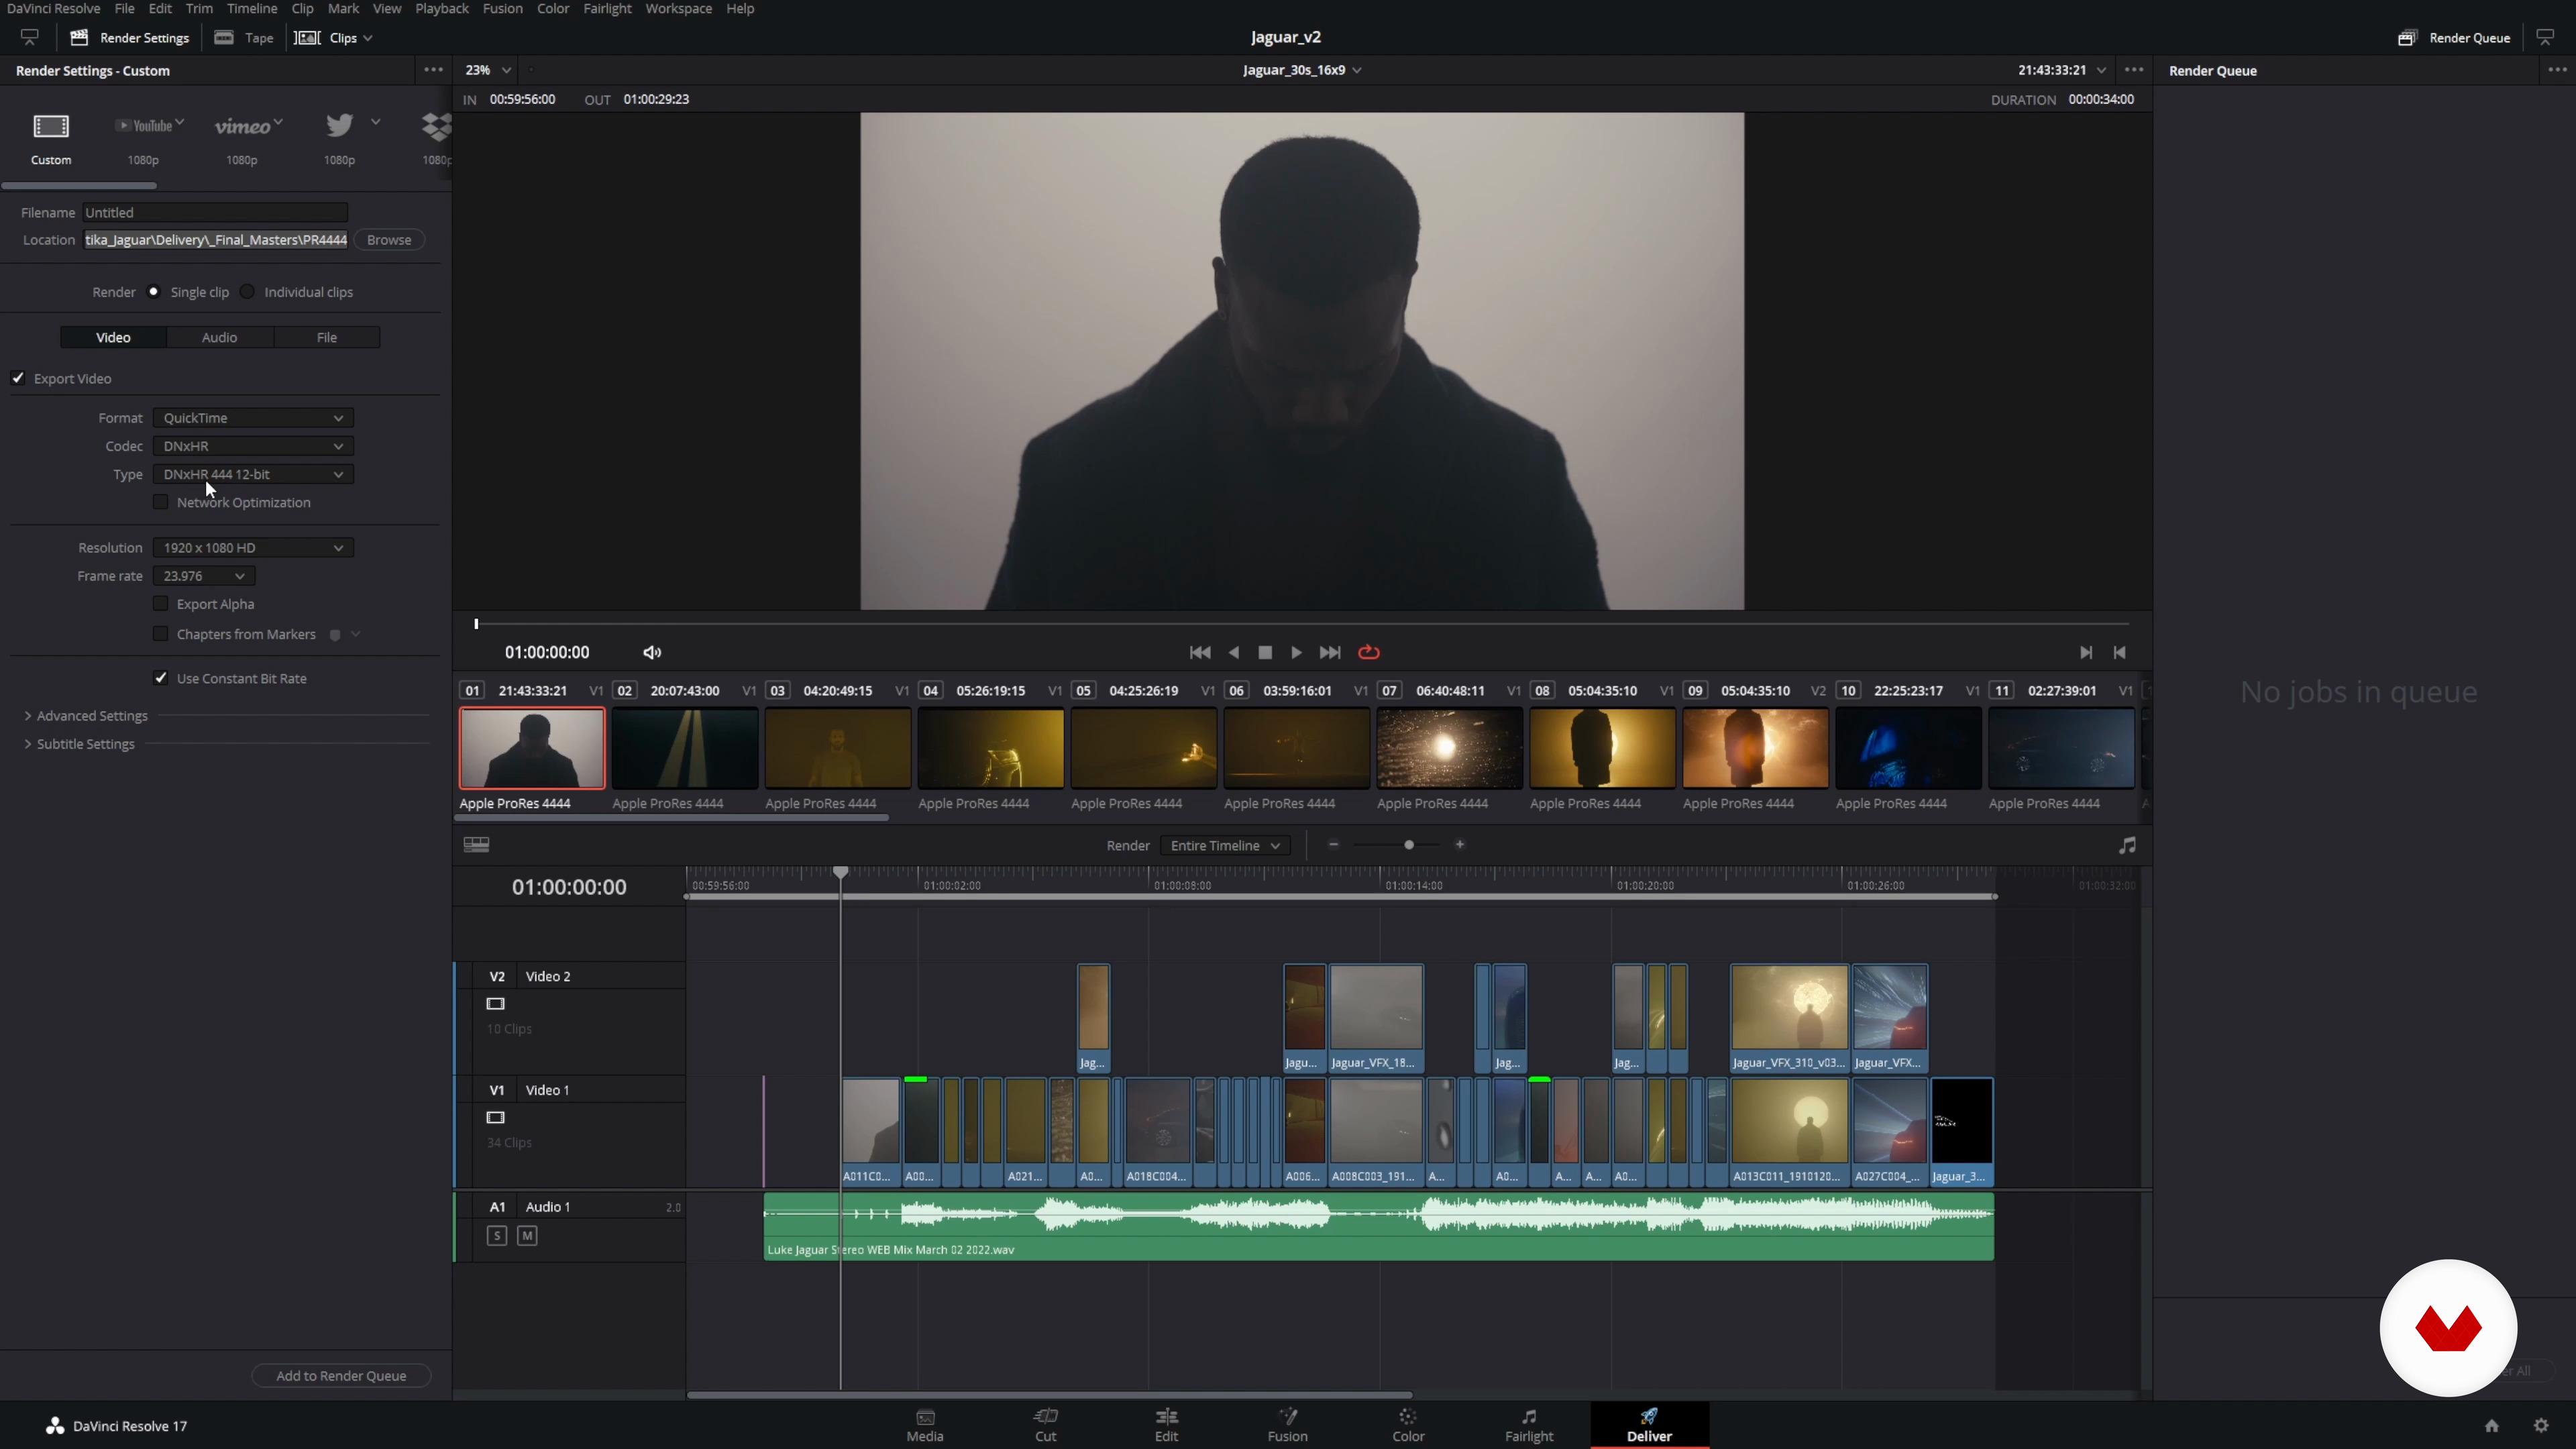Zoom out timeline with minus icon

[1333, 845]
